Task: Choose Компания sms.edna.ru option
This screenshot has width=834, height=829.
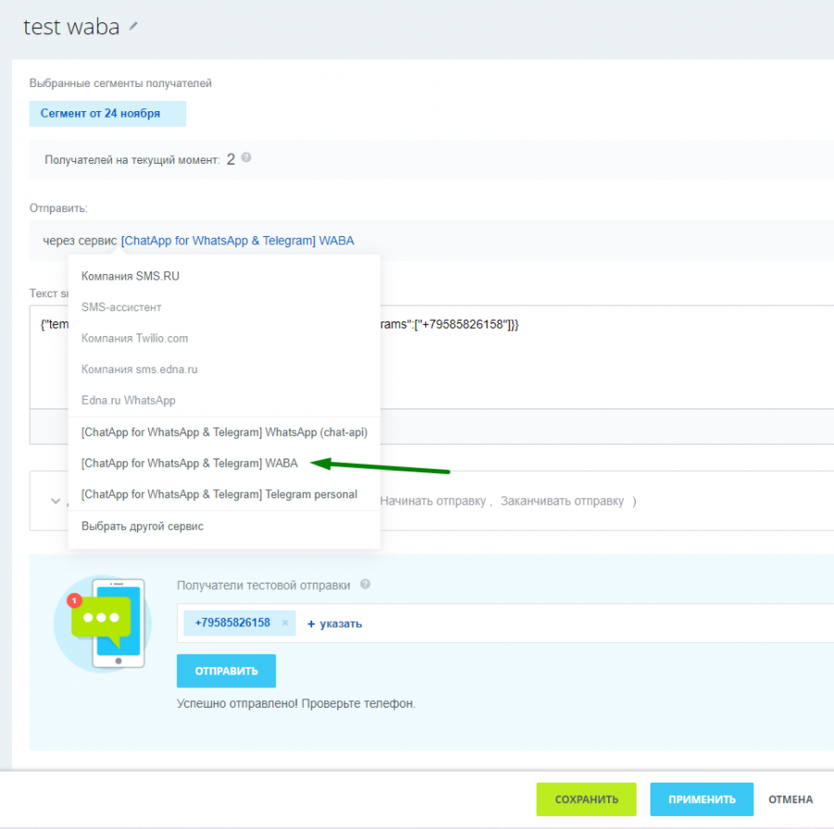Action: point(139,370)
